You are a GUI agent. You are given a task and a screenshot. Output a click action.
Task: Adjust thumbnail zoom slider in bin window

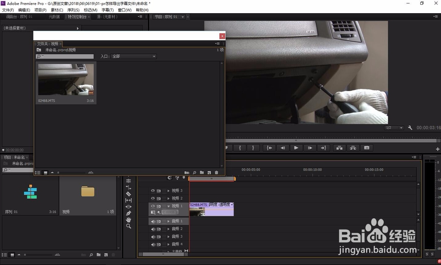pos(71,173)
